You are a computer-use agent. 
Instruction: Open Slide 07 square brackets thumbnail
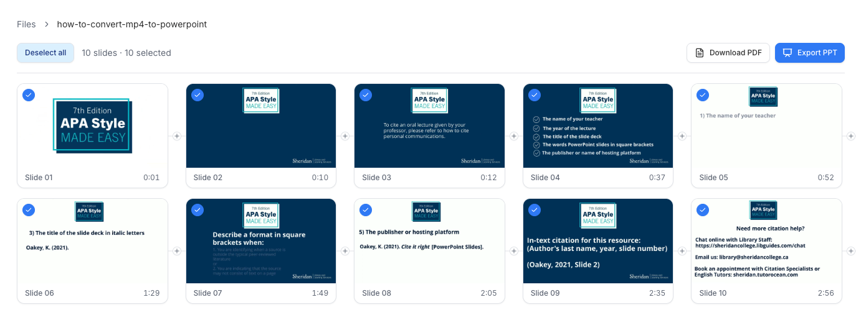tap(261, 241)
